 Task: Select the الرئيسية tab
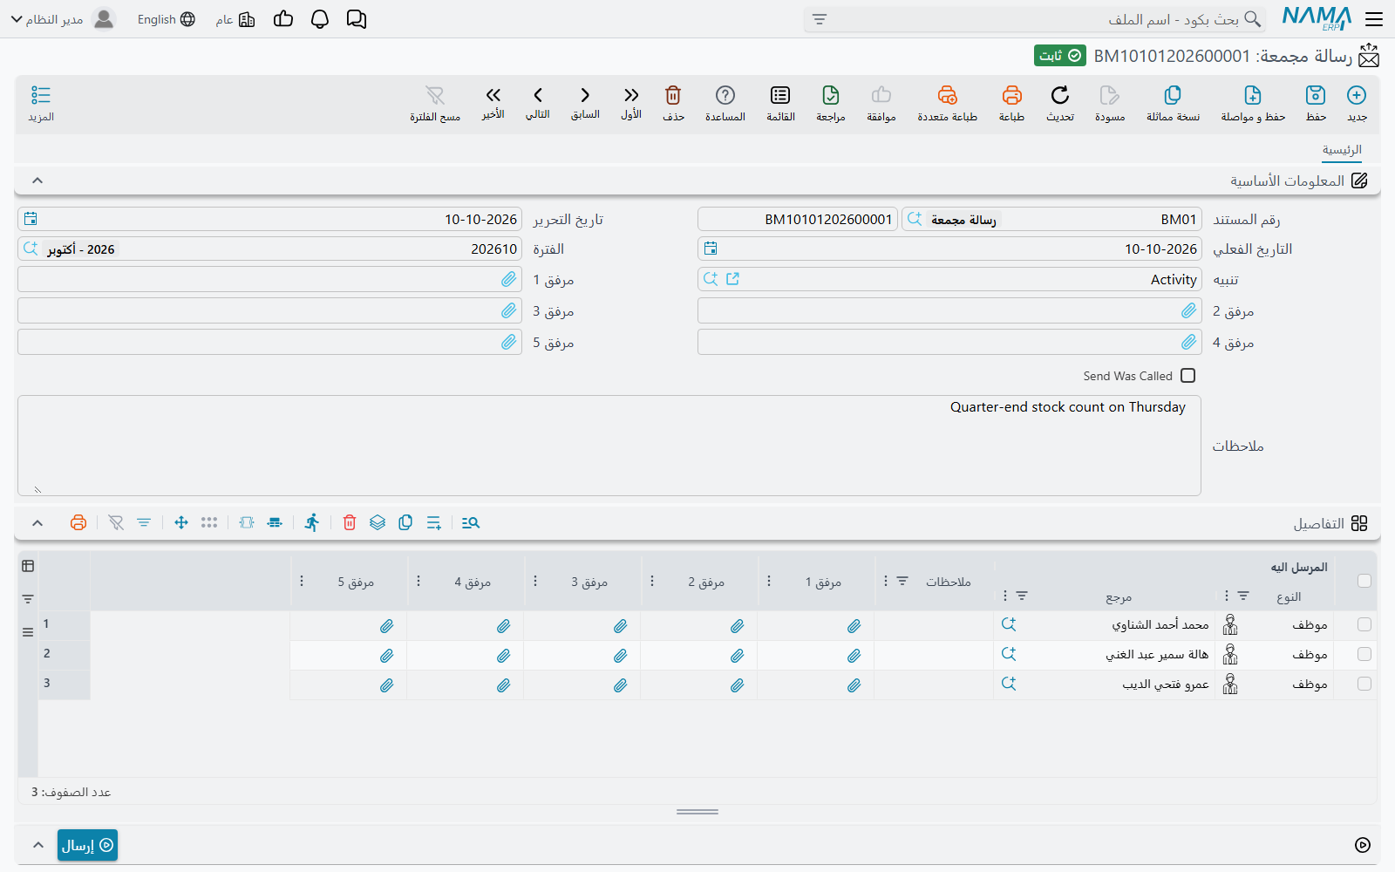point(1342,150)
